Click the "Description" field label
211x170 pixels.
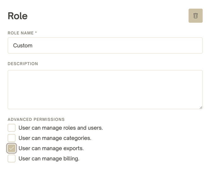click(x=23, y=64)
